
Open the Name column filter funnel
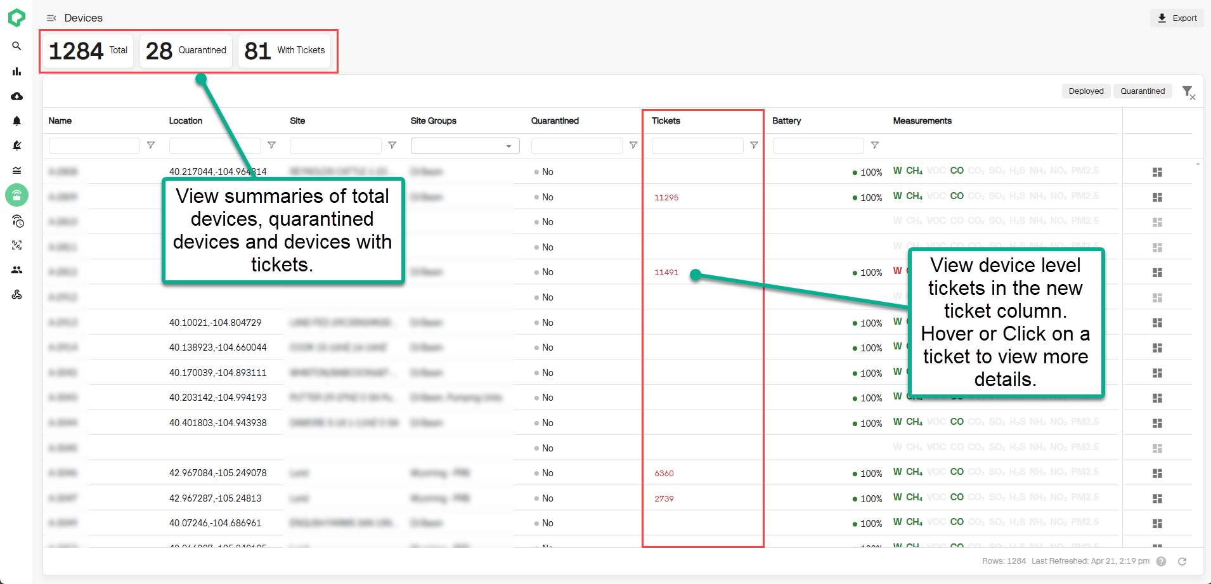point(151,145)
